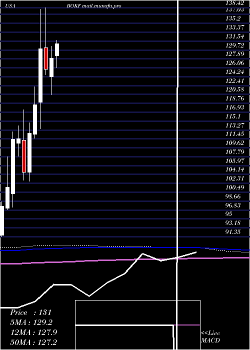This screenshot has width=250, height=350.
Task: Click the 109.62 price axis label
Action: (x=235, y=143)
